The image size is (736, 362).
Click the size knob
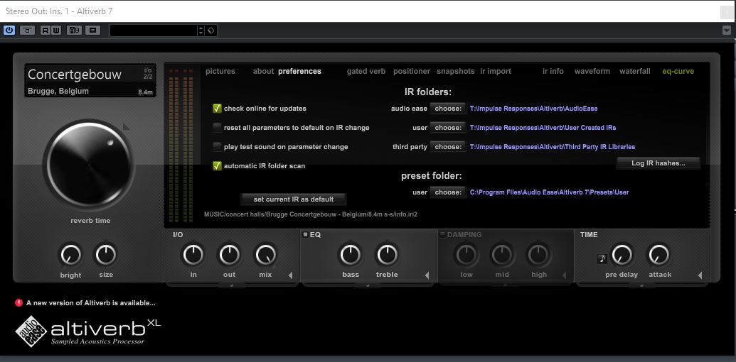tap(106, 256)
